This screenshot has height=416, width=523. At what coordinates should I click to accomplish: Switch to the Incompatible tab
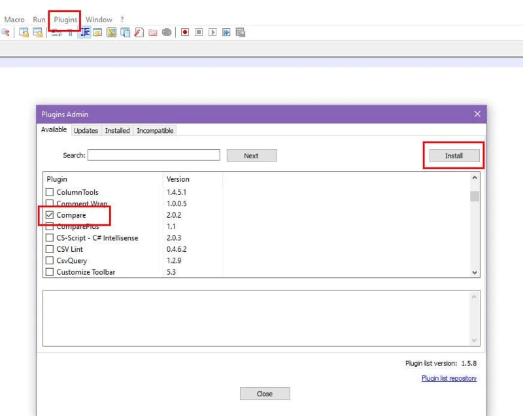pos(155,131)
